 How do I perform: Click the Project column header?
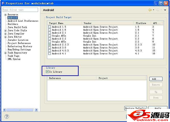coord(122,78)
